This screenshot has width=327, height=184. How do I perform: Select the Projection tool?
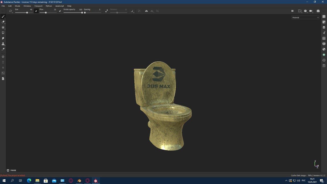(x=3, y=27)
